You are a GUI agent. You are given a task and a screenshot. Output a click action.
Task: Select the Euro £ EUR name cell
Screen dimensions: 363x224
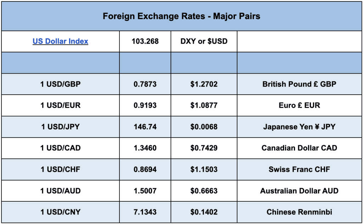pyautogui.click(x=299, y=106)
